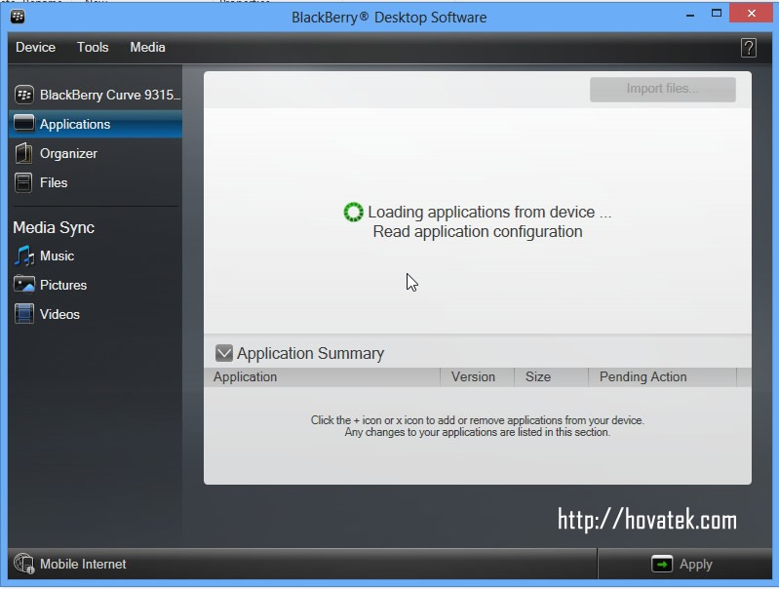Image resolution: width=779 pixels, height=589 pixels.
Task: Sort by Pending Action column header
Action: coord(662,376)
